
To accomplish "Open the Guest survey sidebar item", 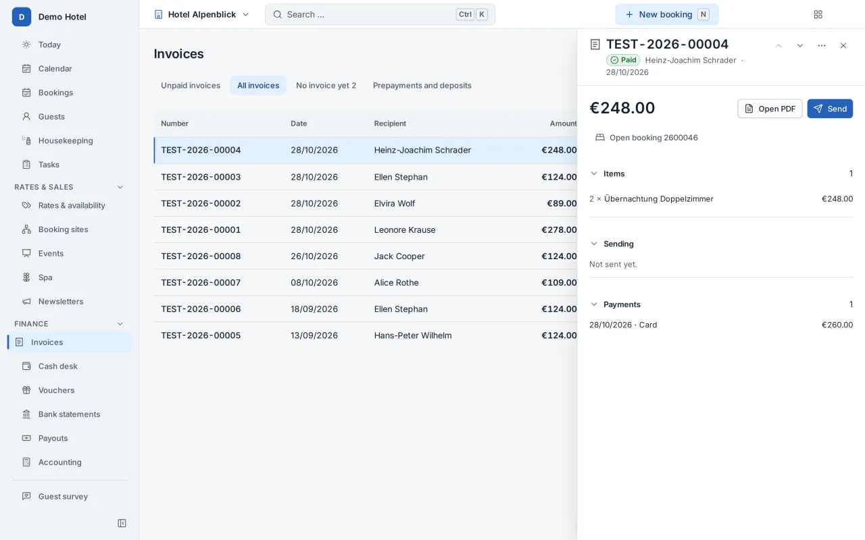I will click(70, 496).
